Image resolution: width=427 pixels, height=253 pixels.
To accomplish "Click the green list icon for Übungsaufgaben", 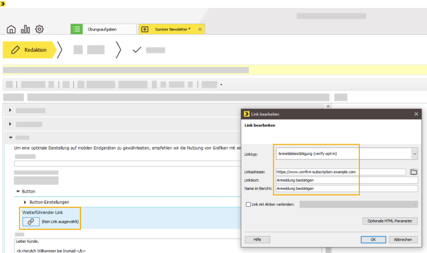I will 76,29.
